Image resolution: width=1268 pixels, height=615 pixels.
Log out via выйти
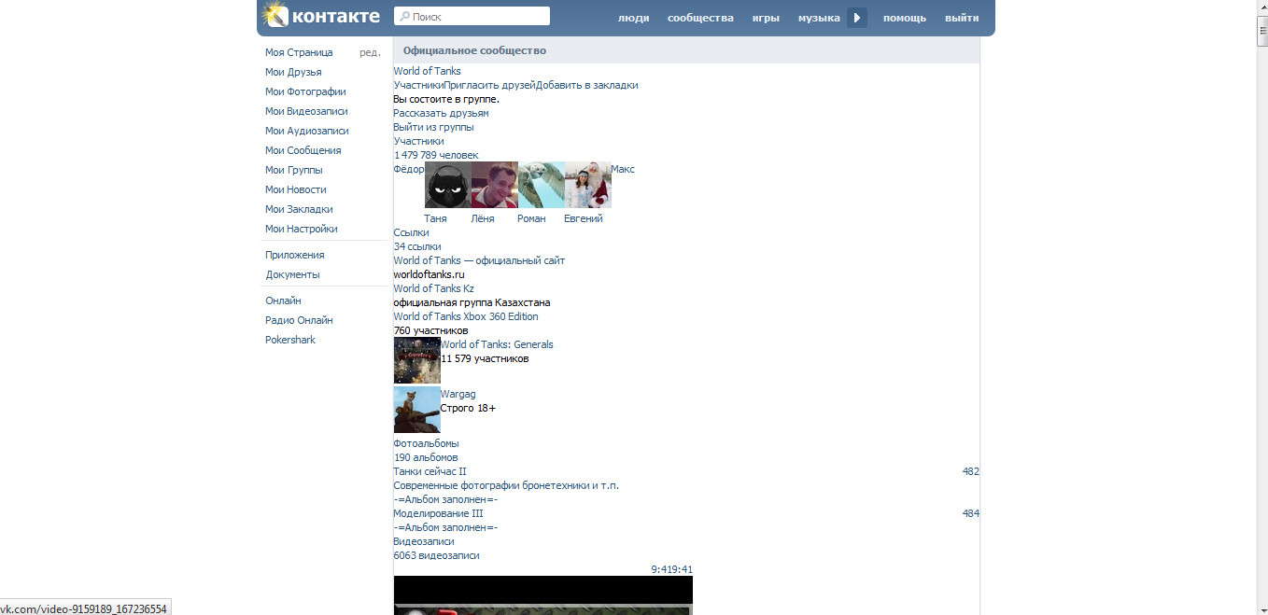coord(962,18)
